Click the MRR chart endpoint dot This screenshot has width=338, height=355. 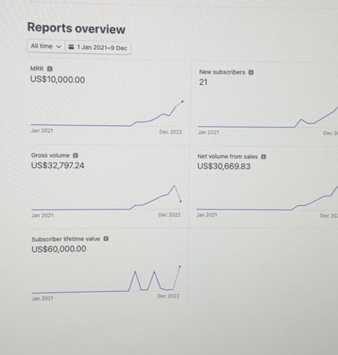[x=183, y=102]
